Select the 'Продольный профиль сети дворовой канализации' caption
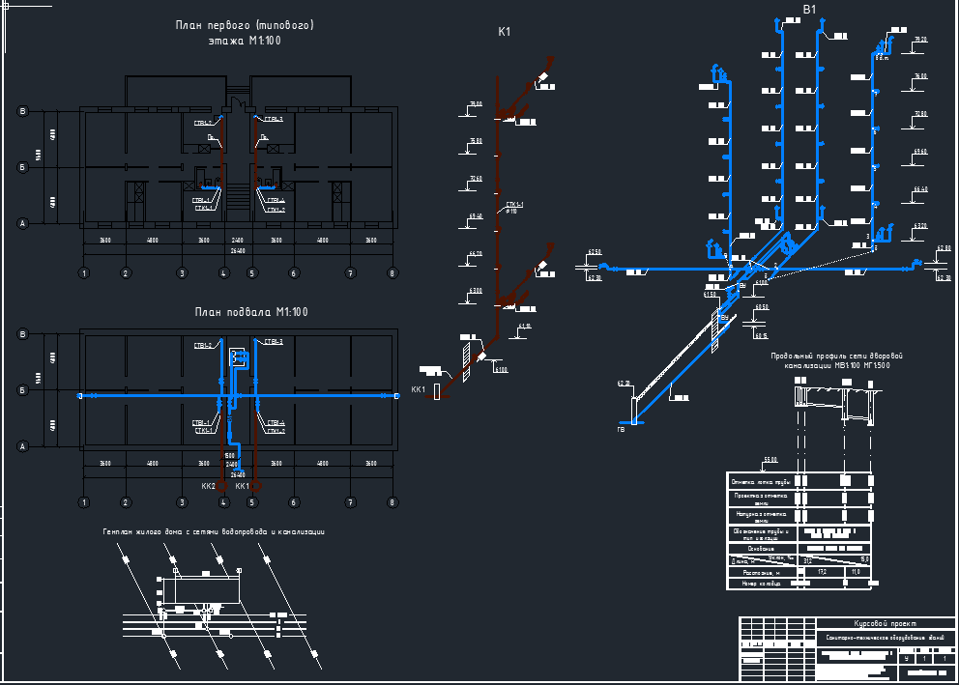The height and width of the screenshot is (685, 959). pos(836,360)
